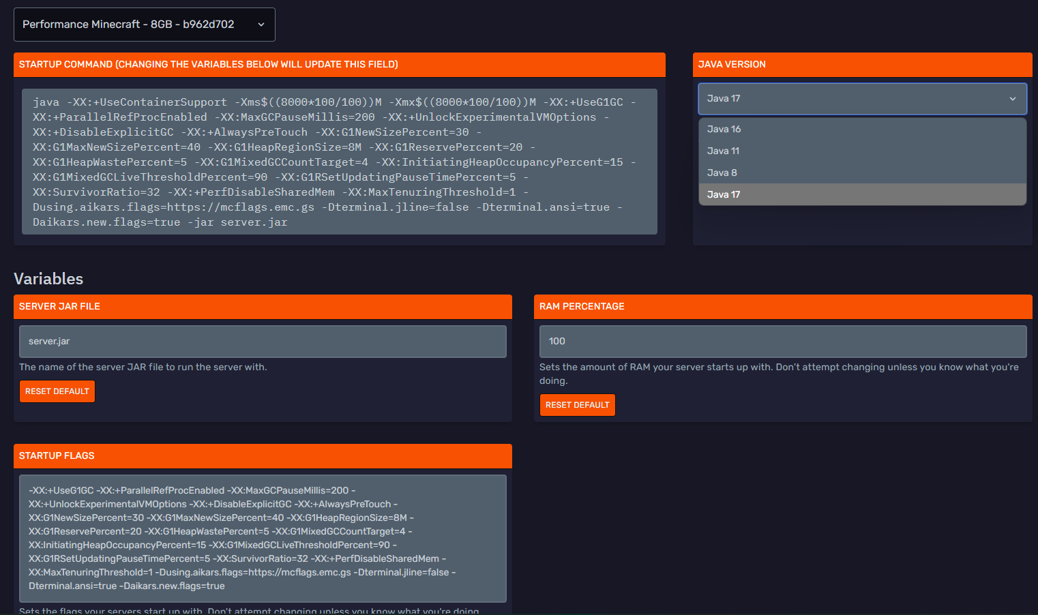Pick Java 8 from the dropdown list
This screenshot has width=1038, height=615.
click(x=722, y=172)
